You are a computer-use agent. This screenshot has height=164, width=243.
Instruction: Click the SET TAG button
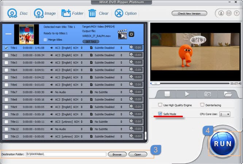91,42
